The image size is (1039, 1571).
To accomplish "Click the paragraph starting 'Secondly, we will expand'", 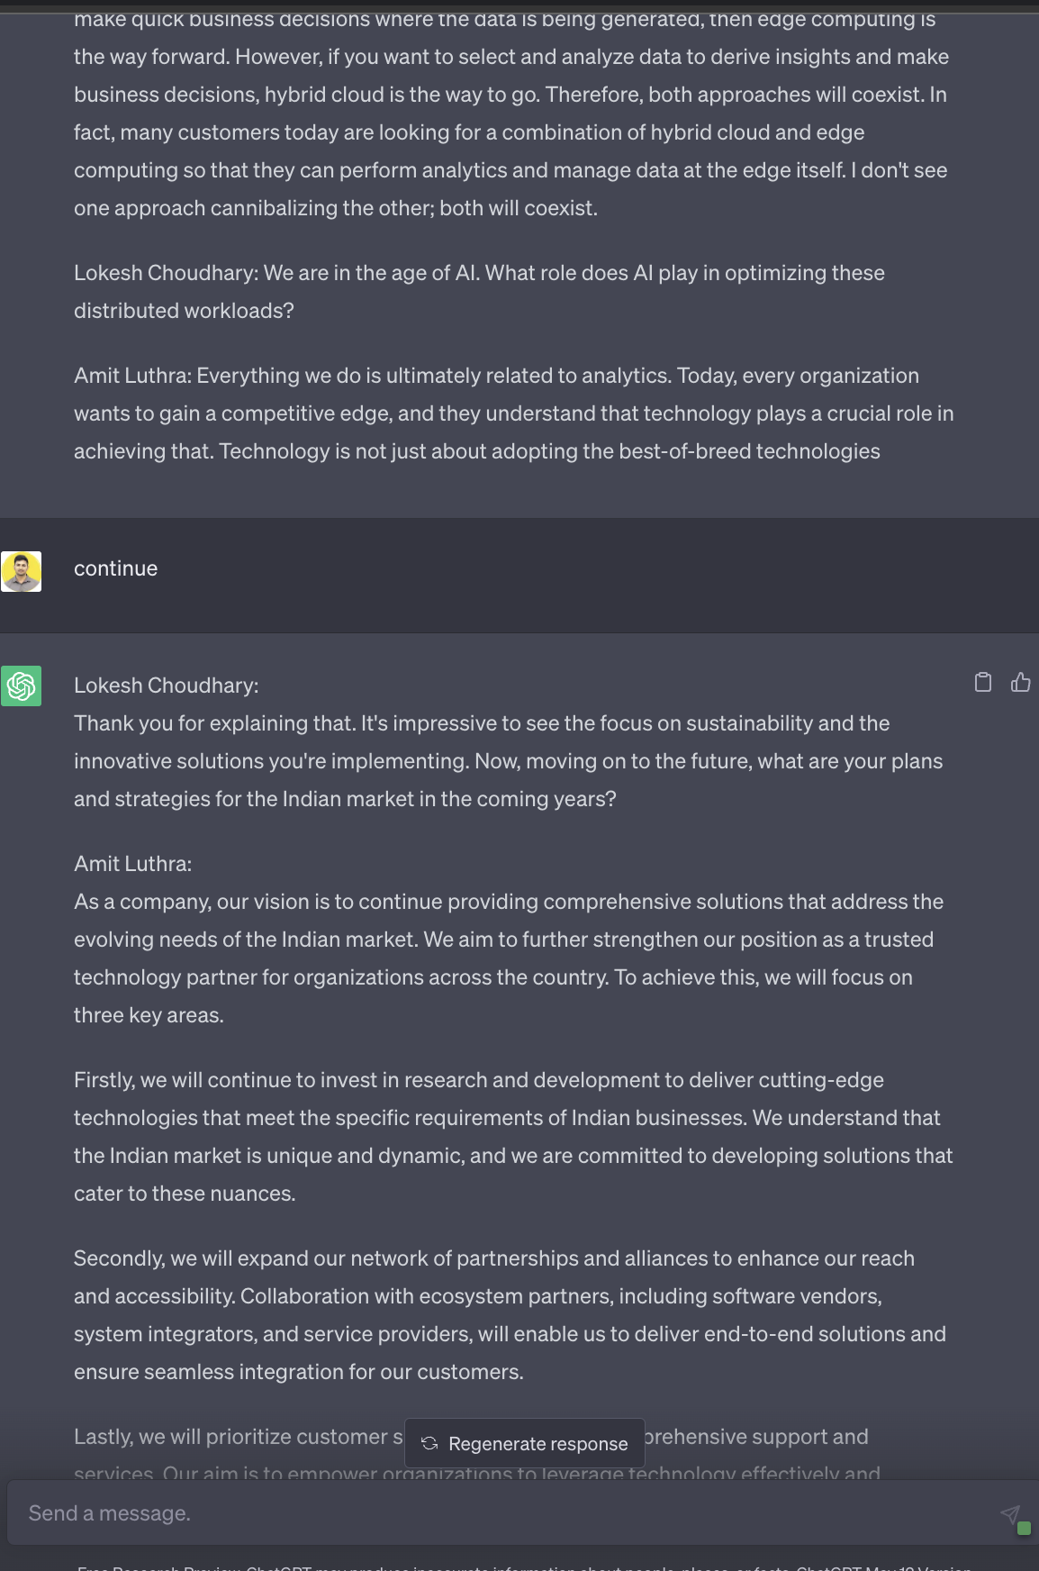I will coord(510,1315).
